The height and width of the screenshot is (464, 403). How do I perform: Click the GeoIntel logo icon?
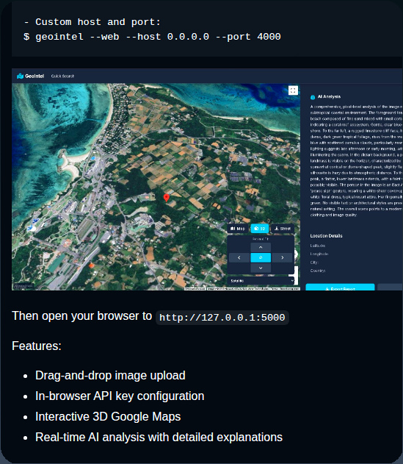click(x=20, y=76)
